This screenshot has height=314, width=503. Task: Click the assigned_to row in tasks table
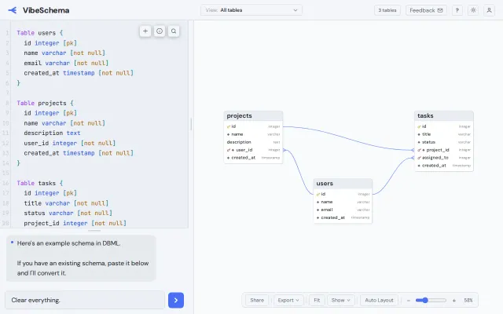point(444,158)
